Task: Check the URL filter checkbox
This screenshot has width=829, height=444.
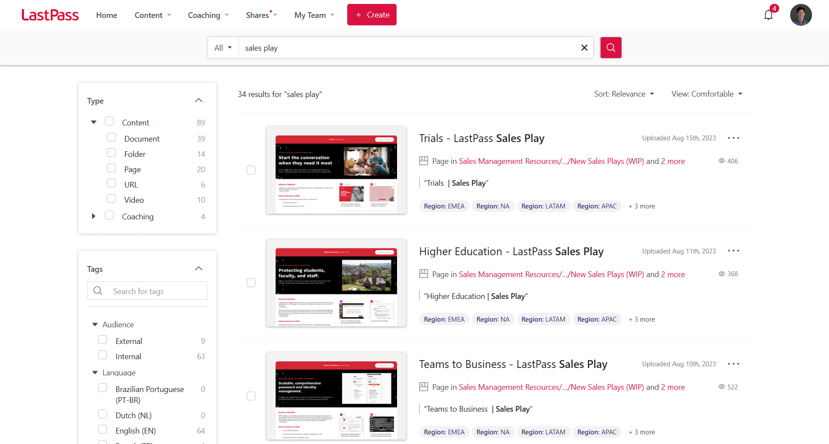Action: pos(111,183)
